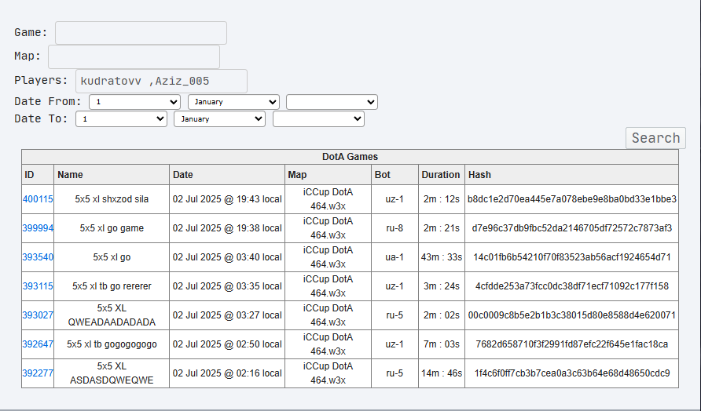
Task: Click the Date column header
Action: pos(227,175)
